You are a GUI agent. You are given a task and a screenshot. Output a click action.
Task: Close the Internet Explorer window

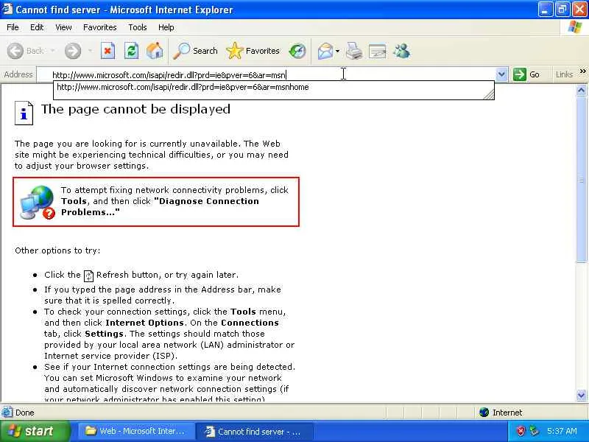click(579, 10)
